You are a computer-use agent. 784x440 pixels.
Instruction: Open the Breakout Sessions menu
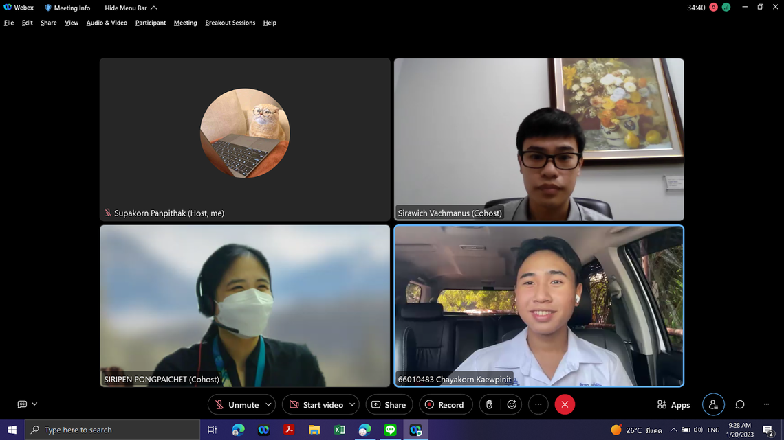click(230, 23)
